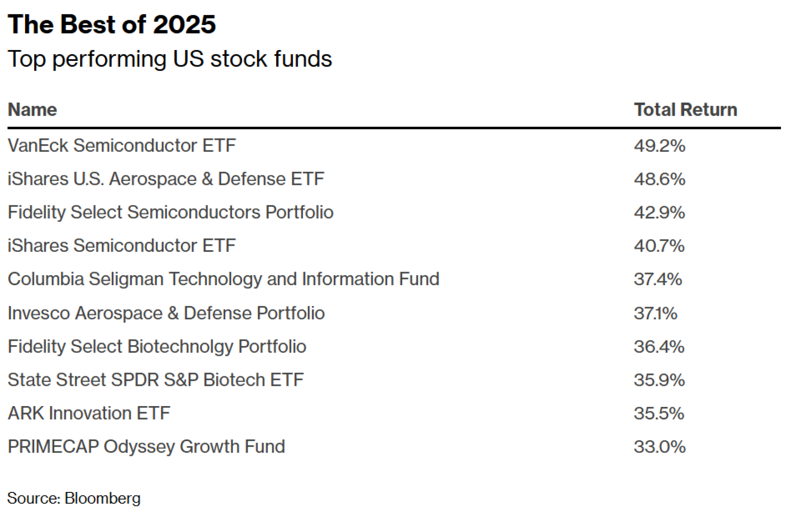
Task: Select the 35.5% return for ARK
Action: pos(659,414)
